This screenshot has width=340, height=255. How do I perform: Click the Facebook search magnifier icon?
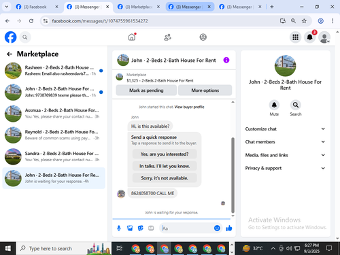tap(25, 37)
